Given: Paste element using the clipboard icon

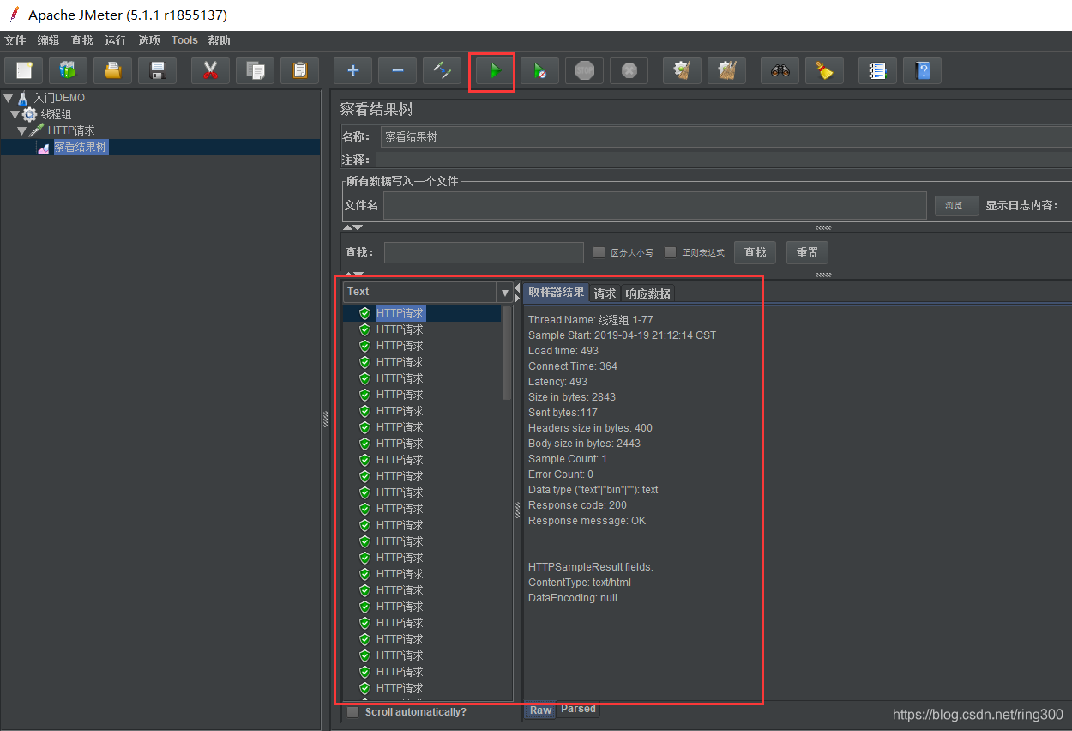Looking at the screenshot, I should tap(299, 70).
